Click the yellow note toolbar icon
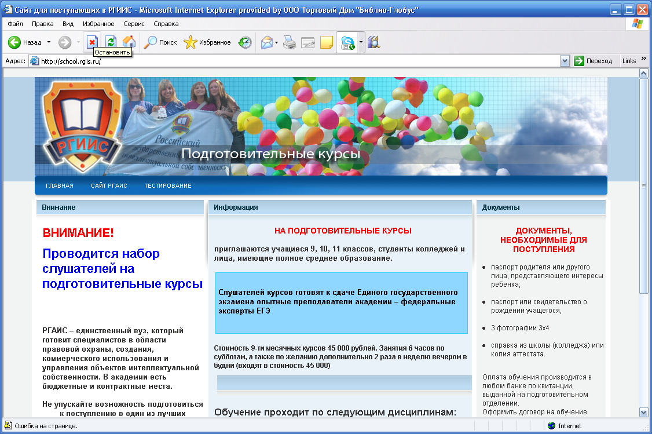The height and width of the screenshot is (434, 652). click(327, 42)
